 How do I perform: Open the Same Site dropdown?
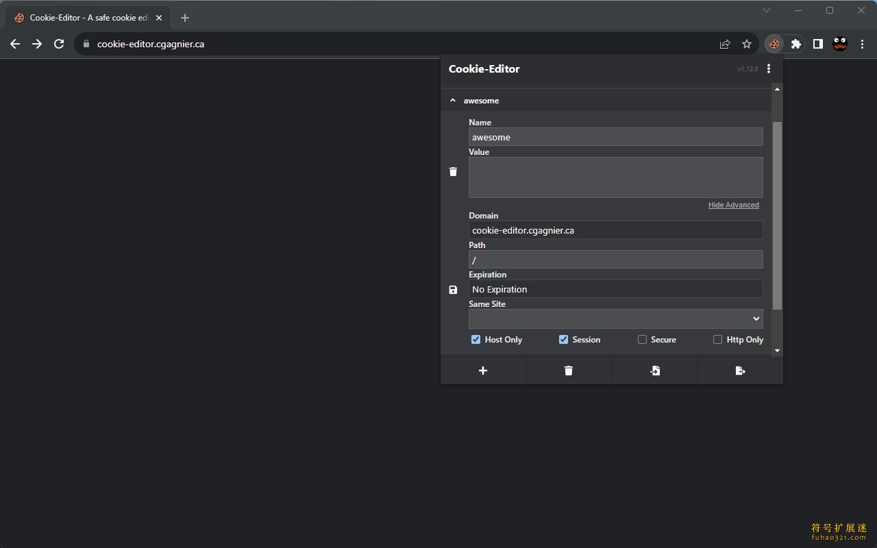pos(615,319)
